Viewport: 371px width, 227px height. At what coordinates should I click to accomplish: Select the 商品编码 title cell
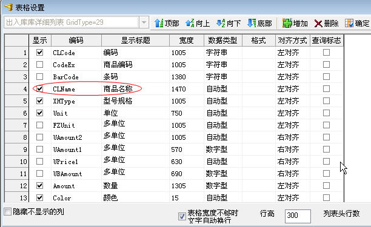click(x=136, y=65)
